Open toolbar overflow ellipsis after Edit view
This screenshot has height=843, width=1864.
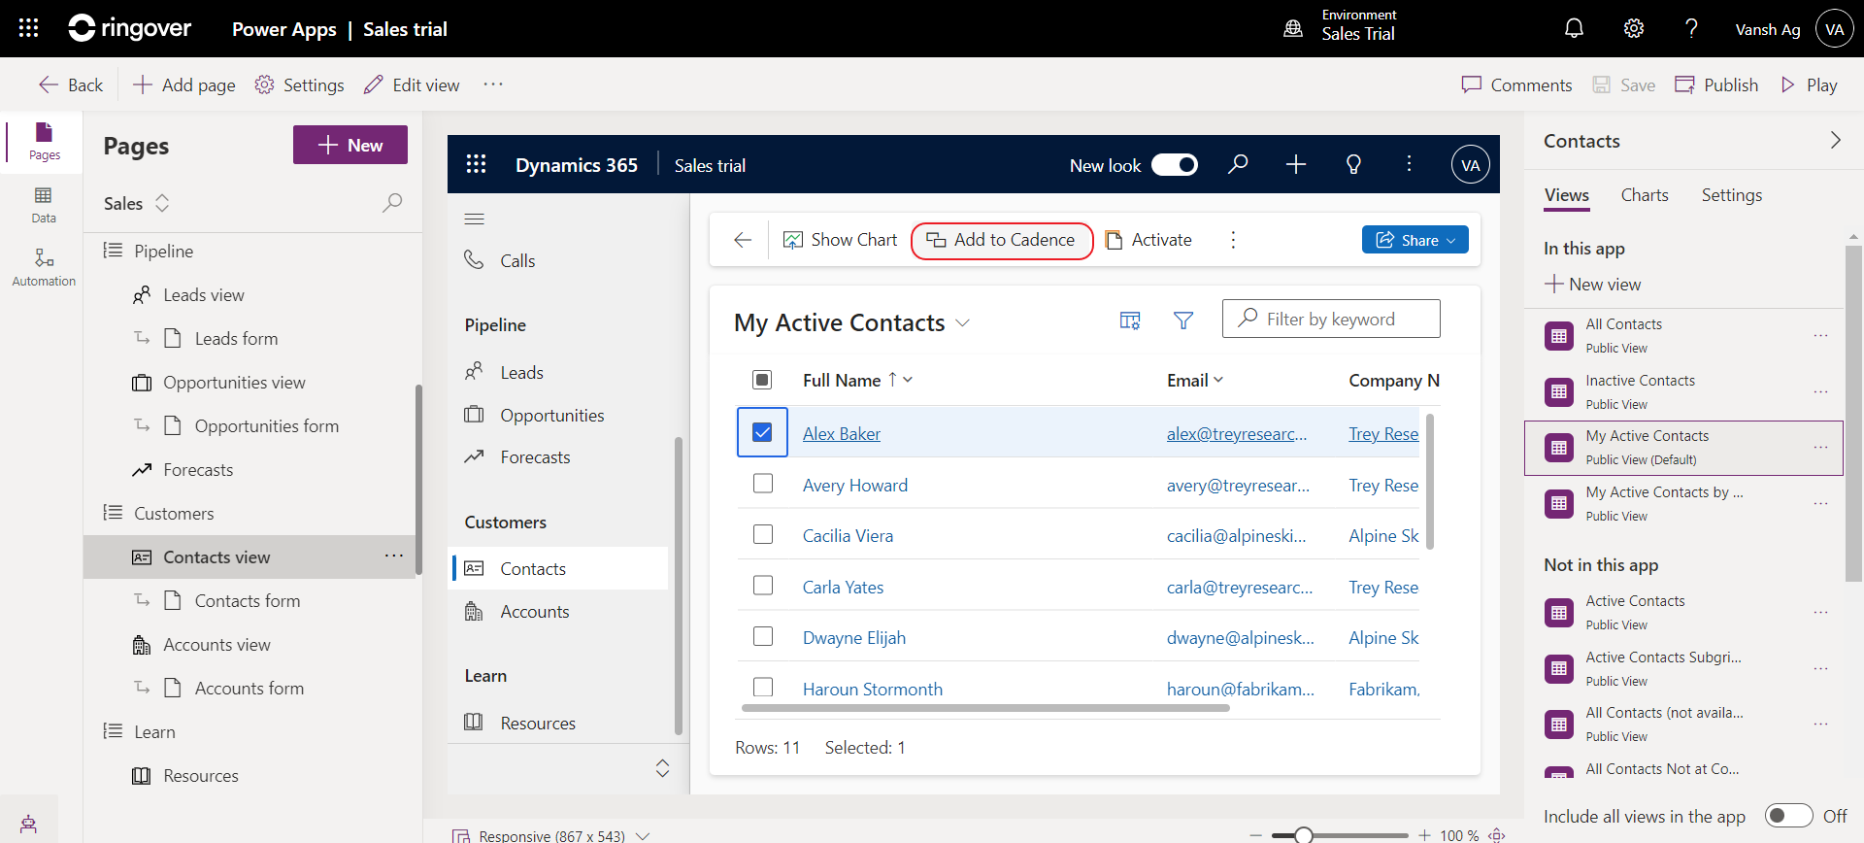493,84
